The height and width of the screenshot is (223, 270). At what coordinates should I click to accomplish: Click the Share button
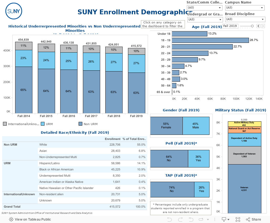point(254,219)
